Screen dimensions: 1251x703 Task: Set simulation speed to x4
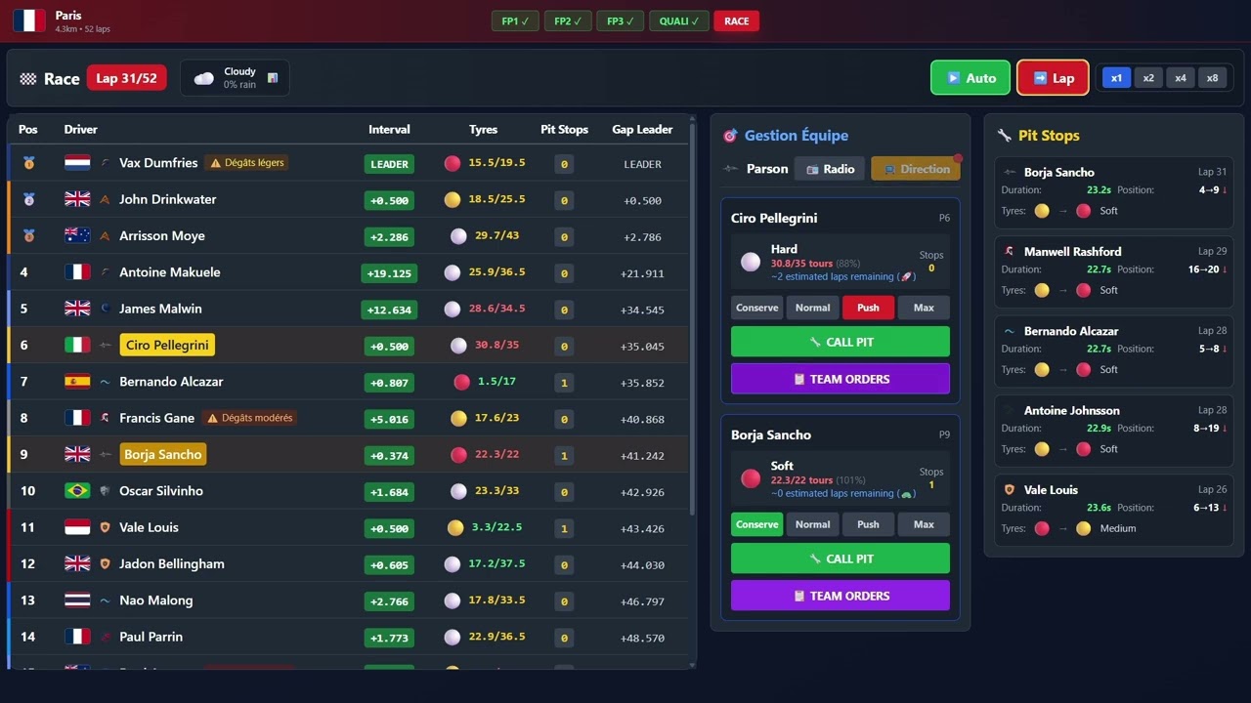[x=1181, y=78]
